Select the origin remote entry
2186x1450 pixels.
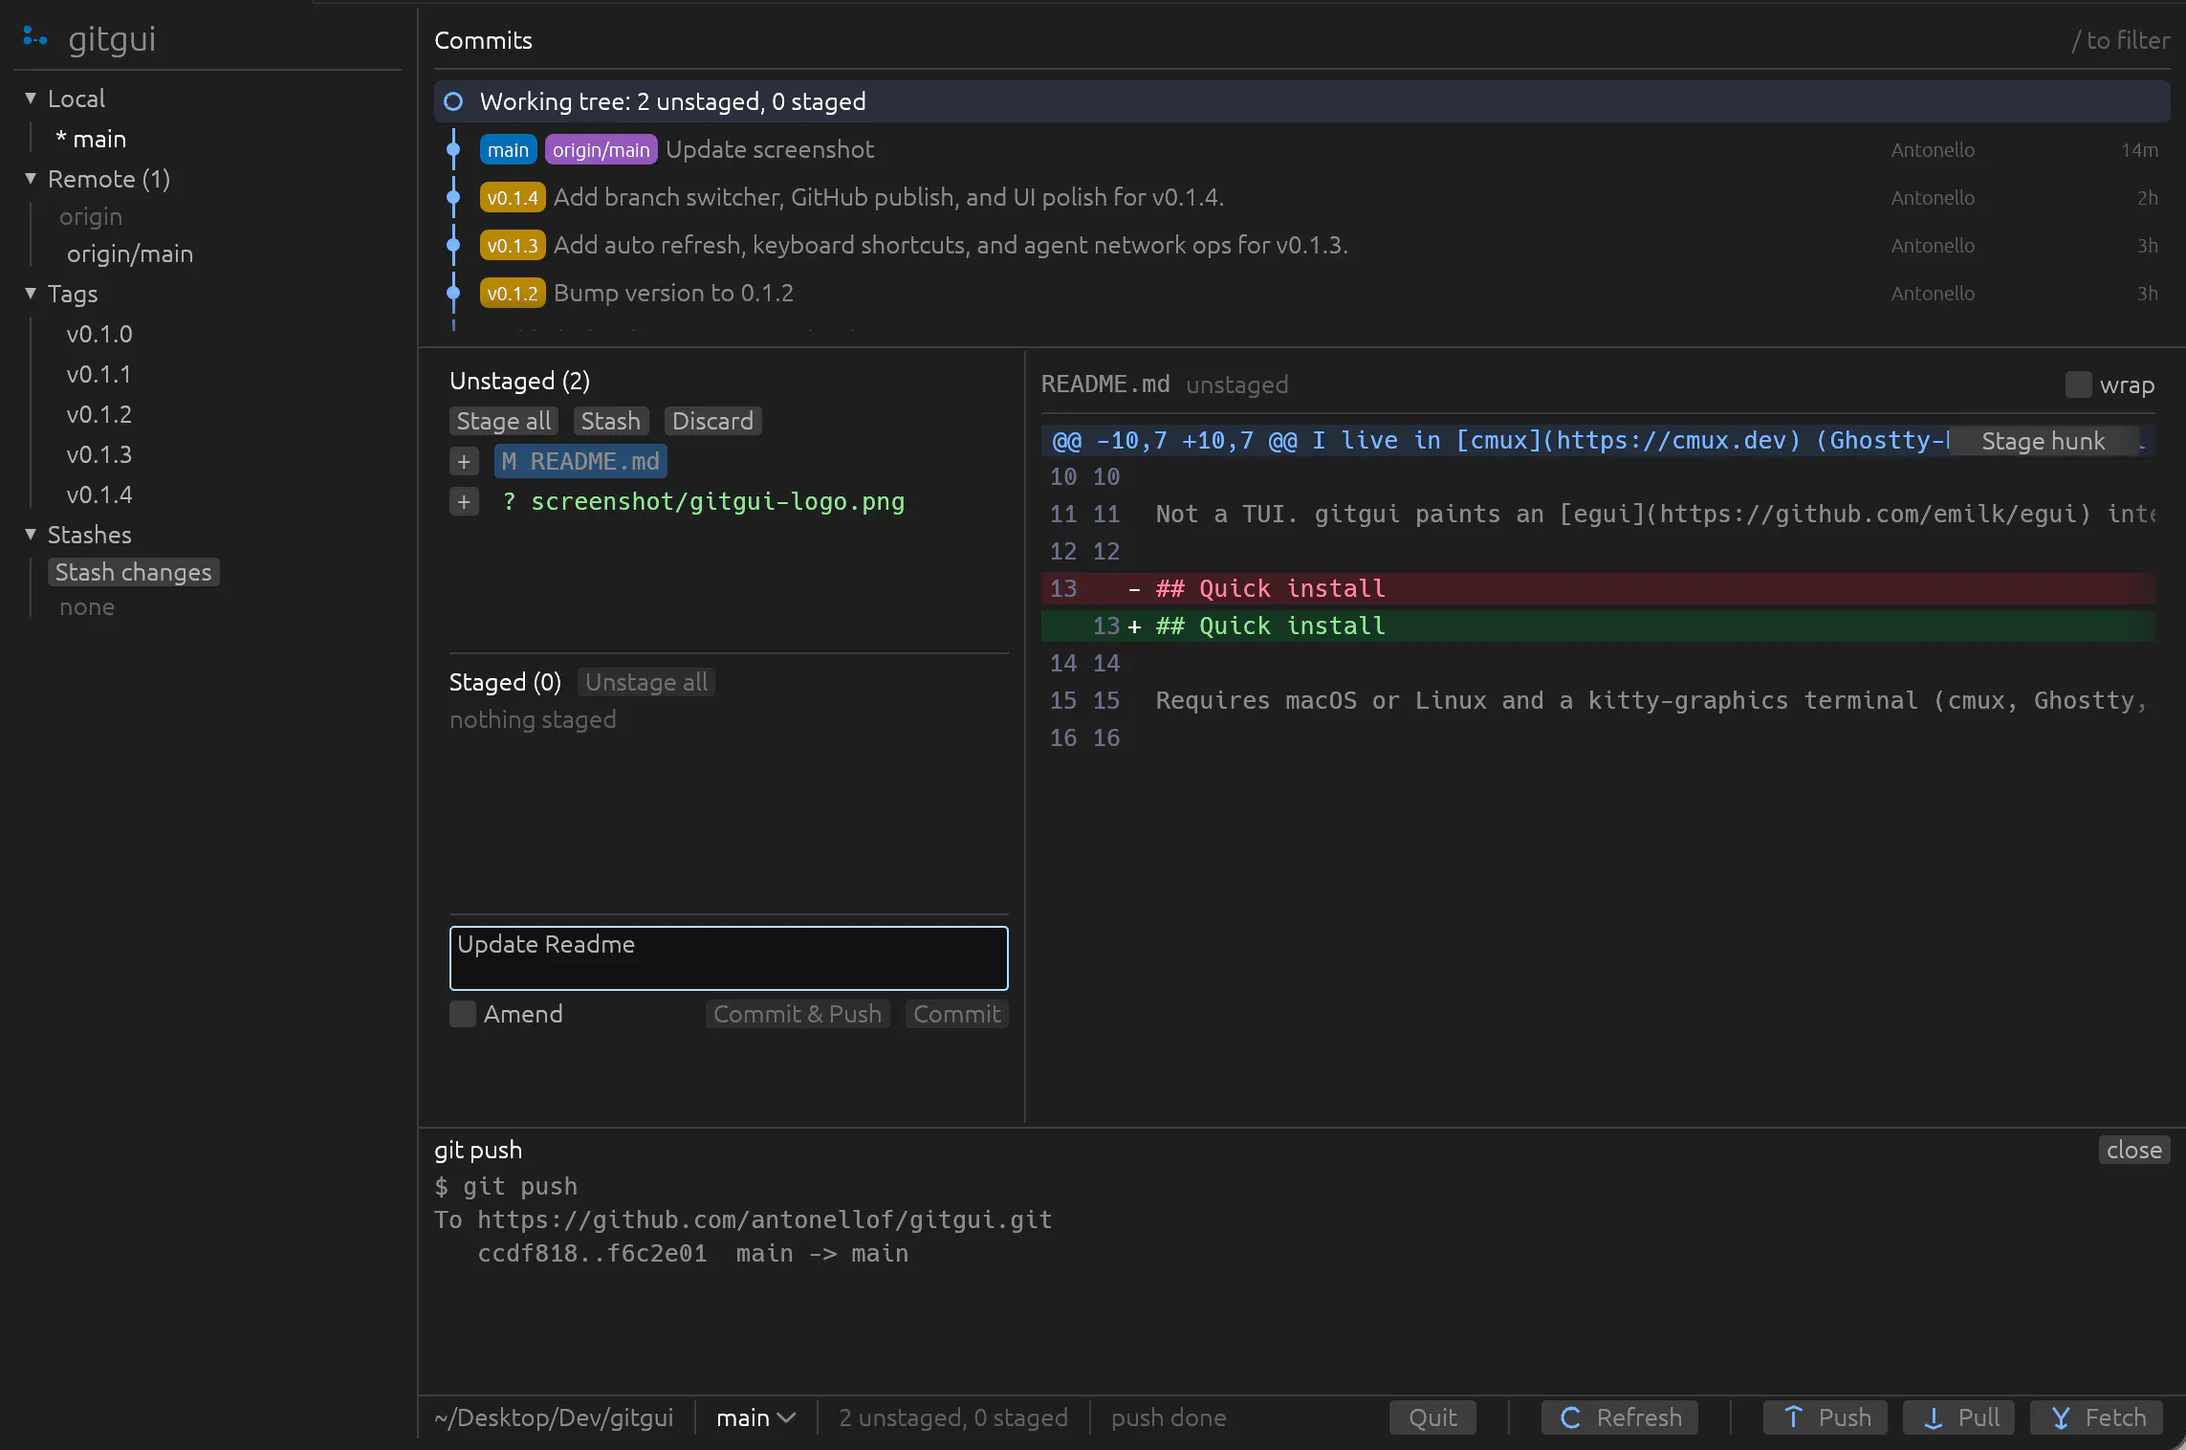91,217
